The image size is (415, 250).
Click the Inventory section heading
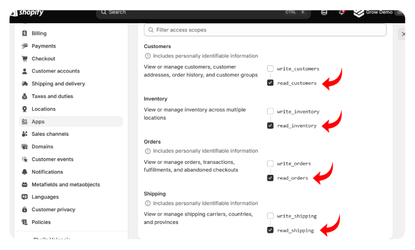(155, 99)
